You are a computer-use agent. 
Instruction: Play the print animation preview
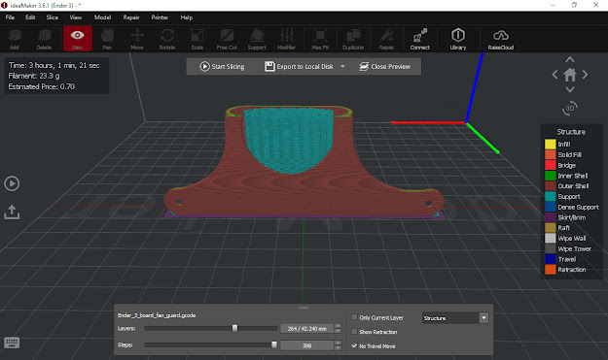12,183
